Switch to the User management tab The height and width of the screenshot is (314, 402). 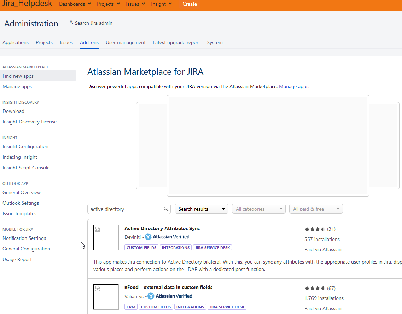(x=126, y=42)
